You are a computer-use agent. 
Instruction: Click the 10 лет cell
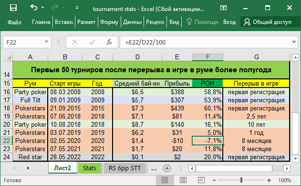[256, 124]
